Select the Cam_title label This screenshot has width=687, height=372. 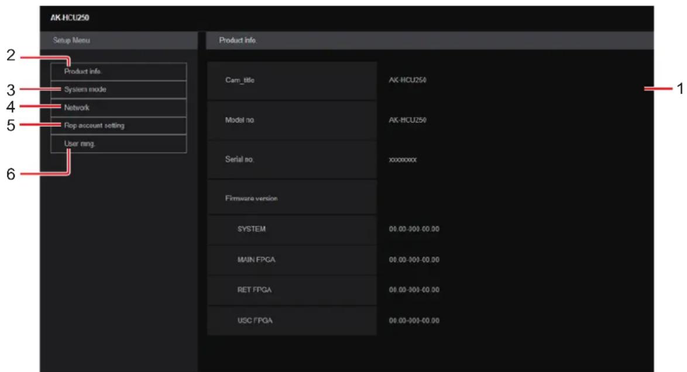(x=240, y=80)
